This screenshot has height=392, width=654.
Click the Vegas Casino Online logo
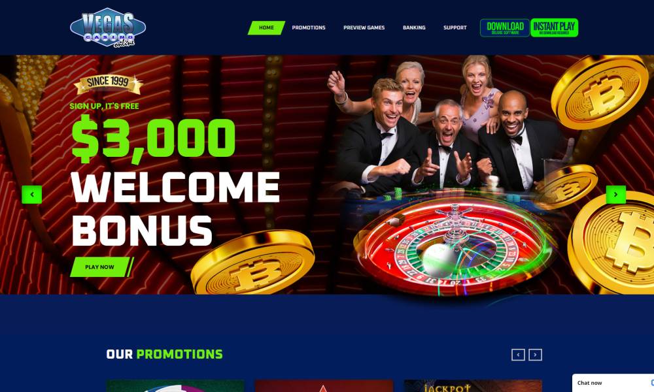(108, 27)
